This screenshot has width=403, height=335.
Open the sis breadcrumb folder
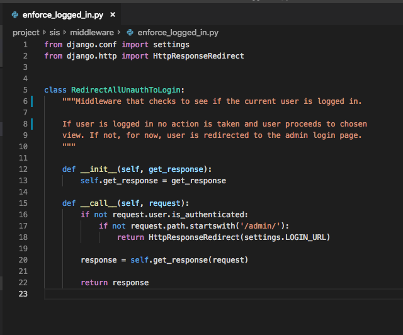click(x=55, y=33)
